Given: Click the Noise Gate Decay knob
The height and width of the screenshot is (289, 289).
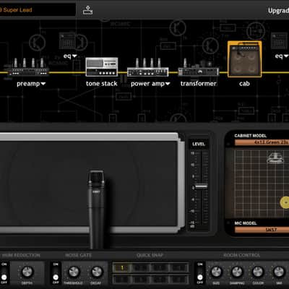Looking at the screenshot, I should point(97,272).
